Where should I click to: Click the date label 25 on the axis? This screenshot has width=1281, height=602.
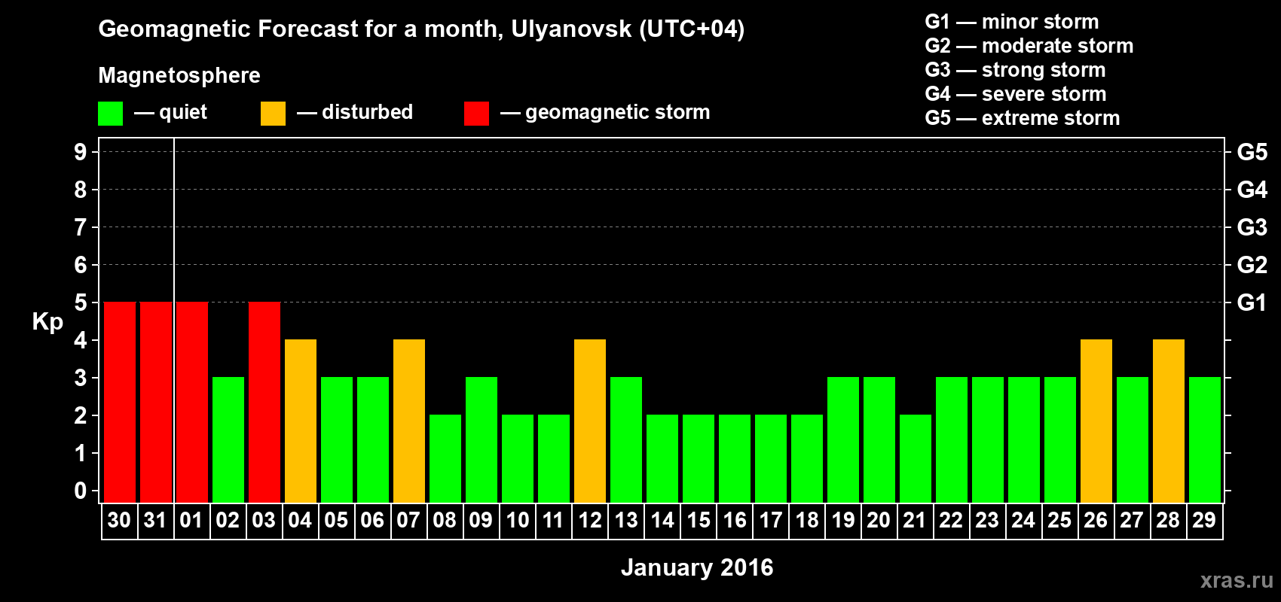(x=1059, y=520)
